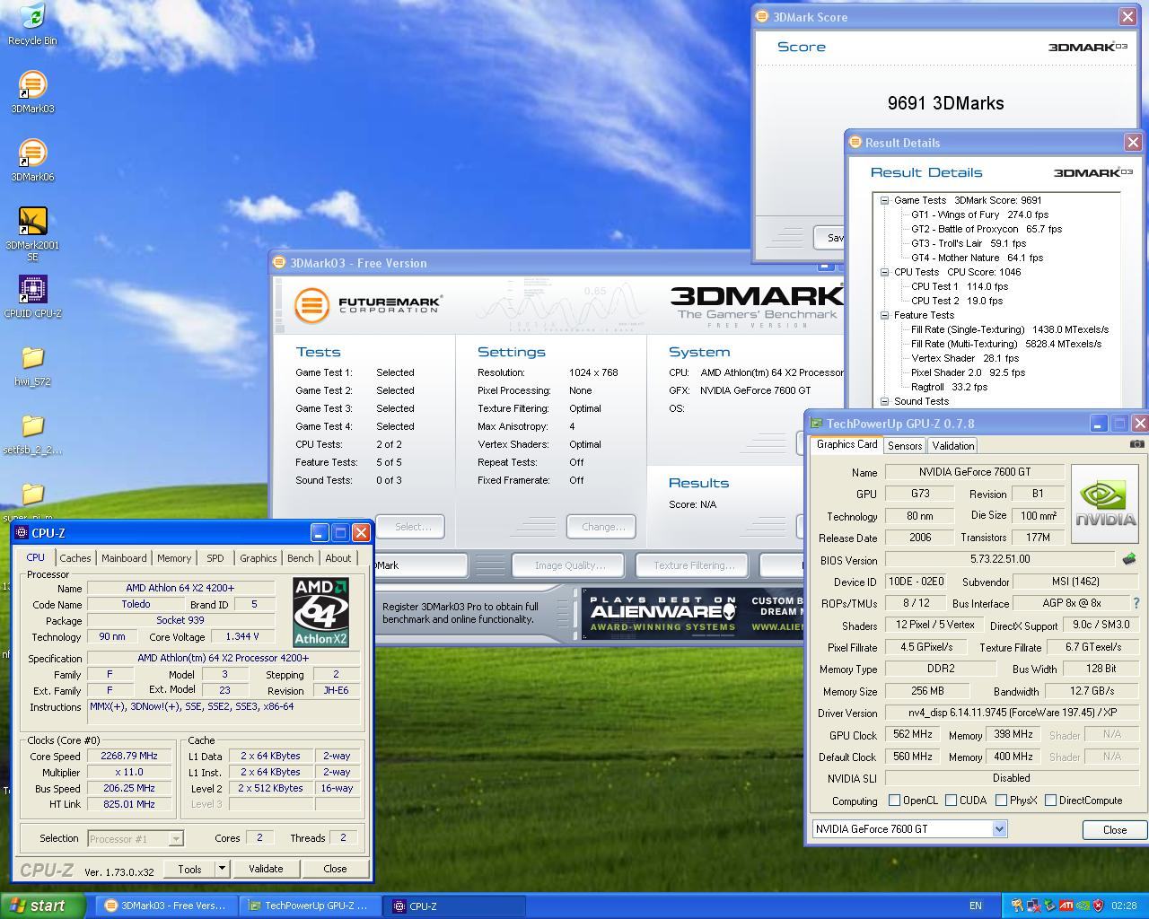Click the Select... button under Tests
Image resolution: width=1149 pixels, height=919 pixels.
coord(413,526)
